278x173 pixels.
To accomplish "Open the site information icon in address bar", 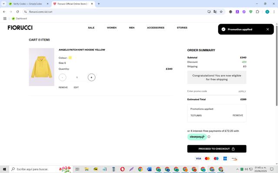I will pyautogui.click(x=26, y=12).
